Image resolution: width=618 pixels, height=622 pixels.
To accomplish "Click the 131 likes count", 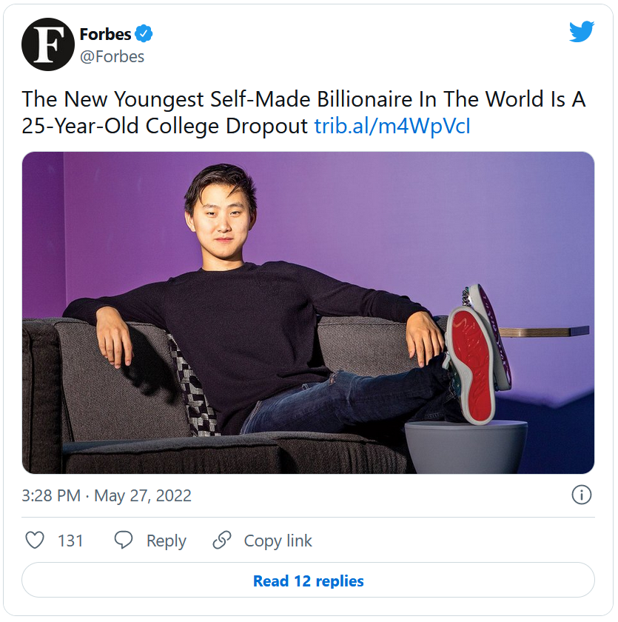I will [70, 541].
